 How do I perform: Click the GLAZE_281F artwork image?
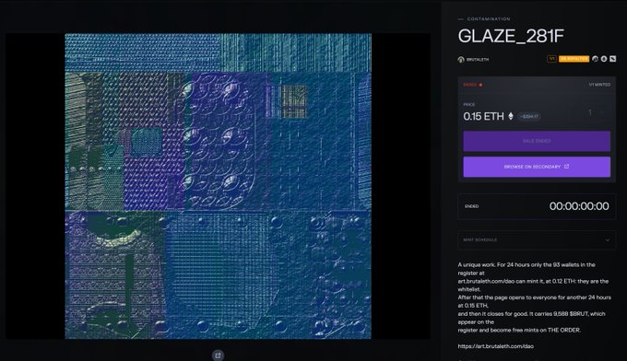click(219, 186)
